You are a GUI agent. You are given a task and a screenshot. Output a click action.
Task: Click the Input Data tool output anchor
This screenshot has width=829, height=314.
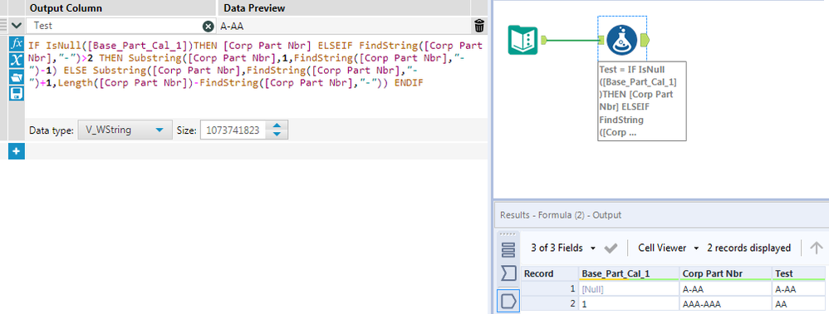click(x=543, y=40)
